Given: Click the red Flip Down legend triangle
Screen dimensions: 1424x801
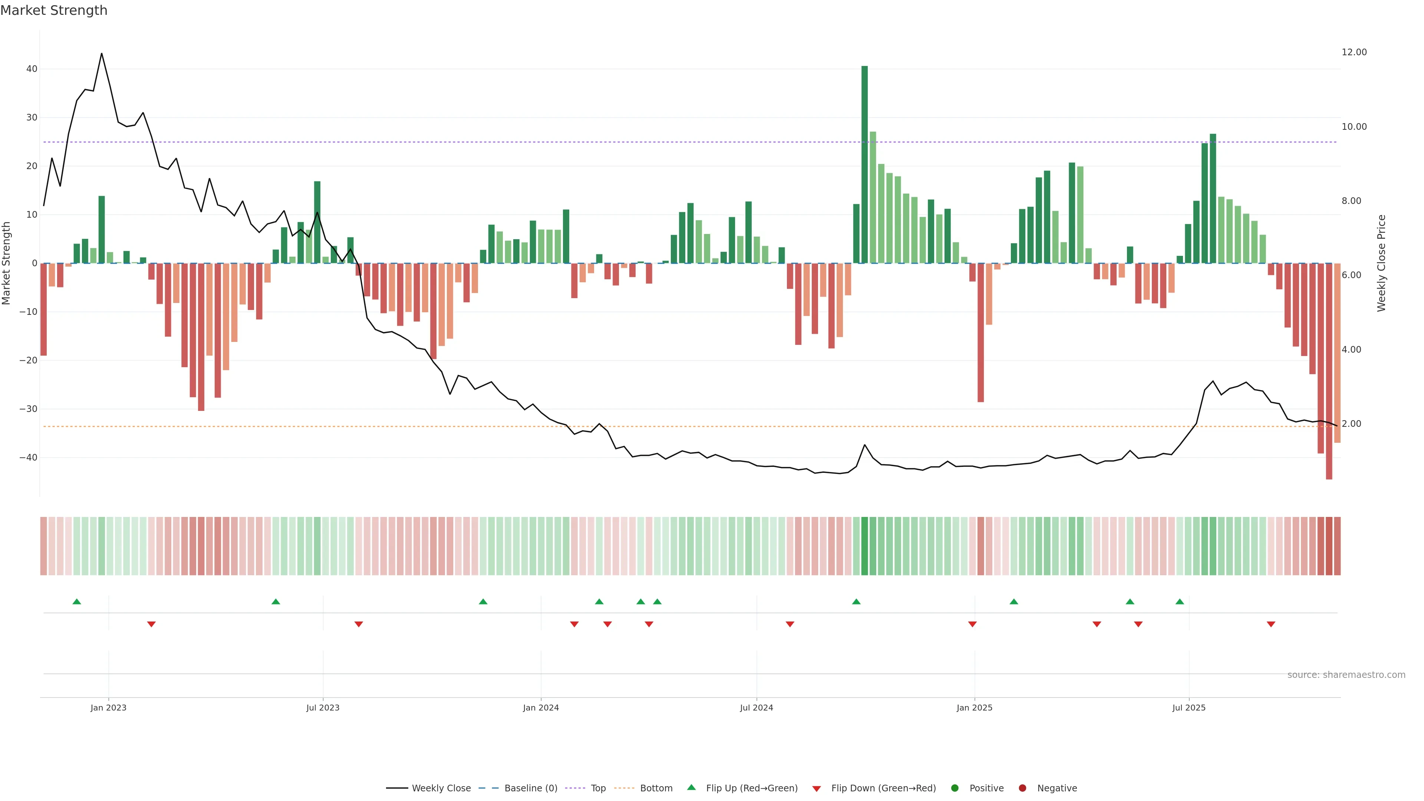Looking at the screenshot, I should [x=817, y=788].
